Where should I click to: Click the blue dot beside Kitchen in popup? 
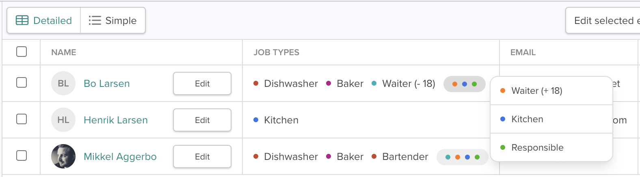click(x=503, y=119)
